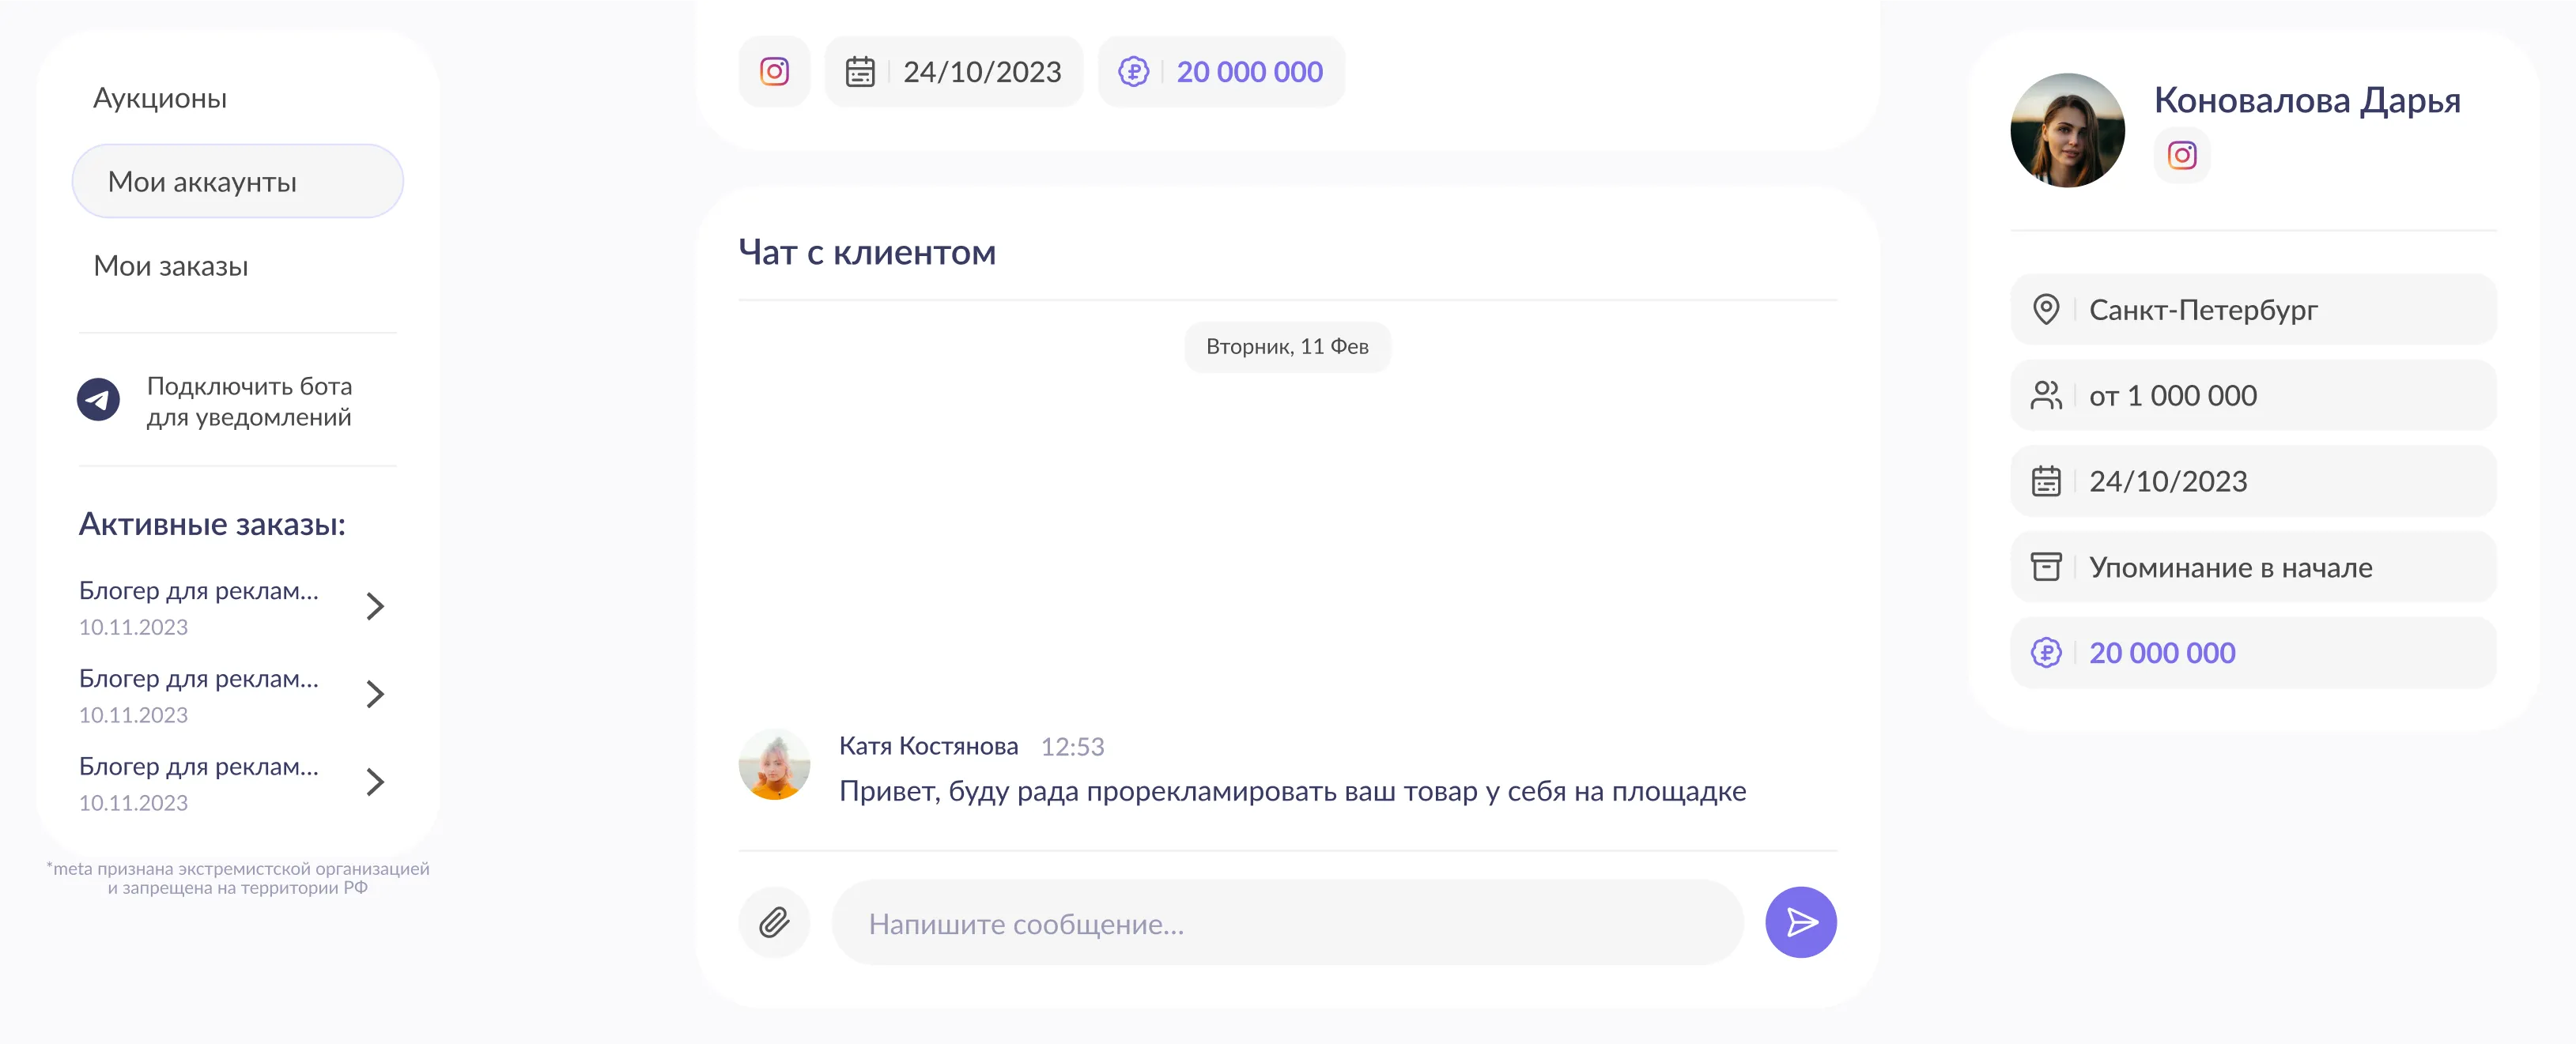Click the Вторник, 11 Фев date badge
The width and height of the screenshot is (2576, 1044).
click(x=1287, y=347)
